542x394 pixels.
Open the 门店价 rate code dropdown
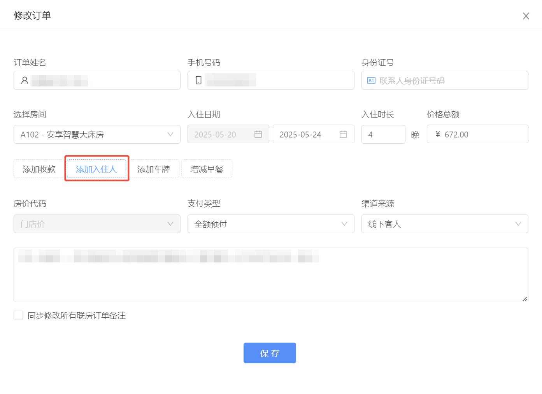97,224
